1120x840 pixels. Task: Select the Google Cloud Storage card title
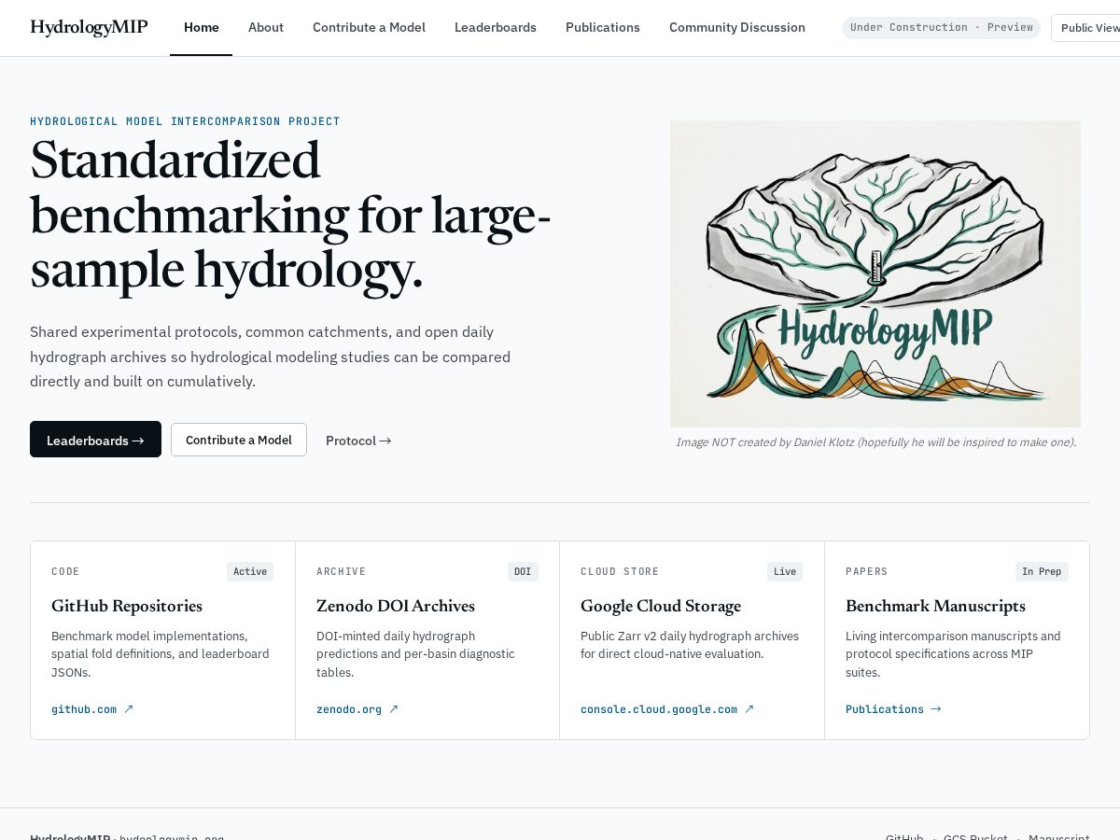click(661, 606)
